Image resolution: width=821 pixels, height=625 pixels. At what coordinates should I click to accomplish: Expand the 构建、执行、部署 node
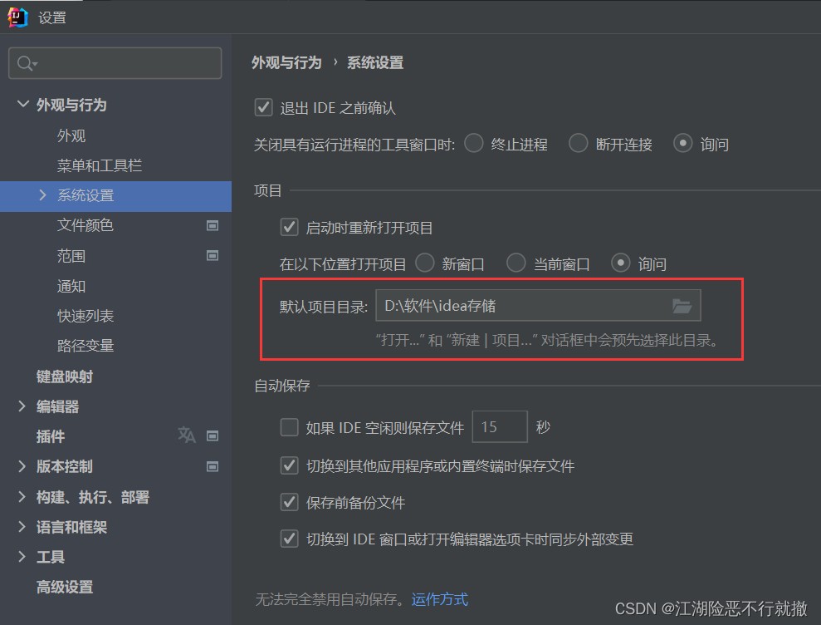[x=22, y=496]
